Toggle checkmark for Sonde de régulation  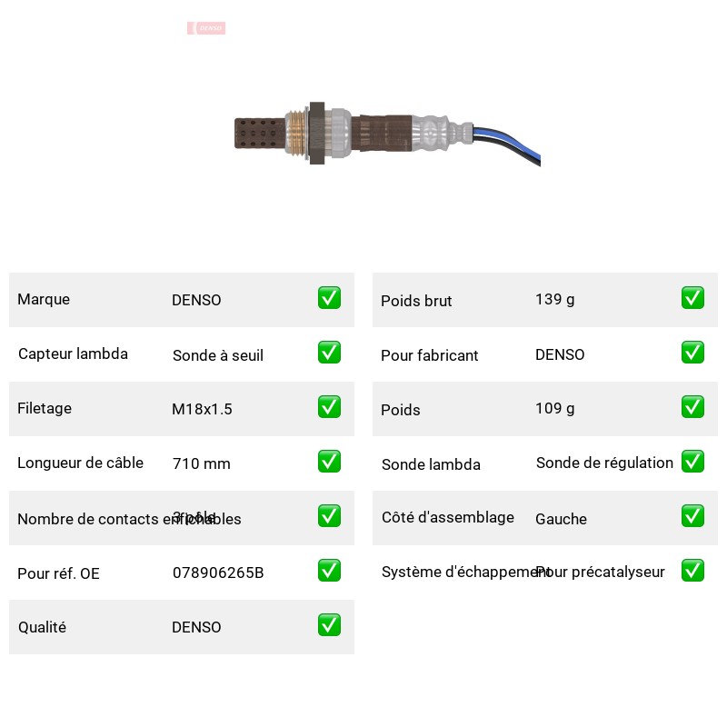pos(692,462)
